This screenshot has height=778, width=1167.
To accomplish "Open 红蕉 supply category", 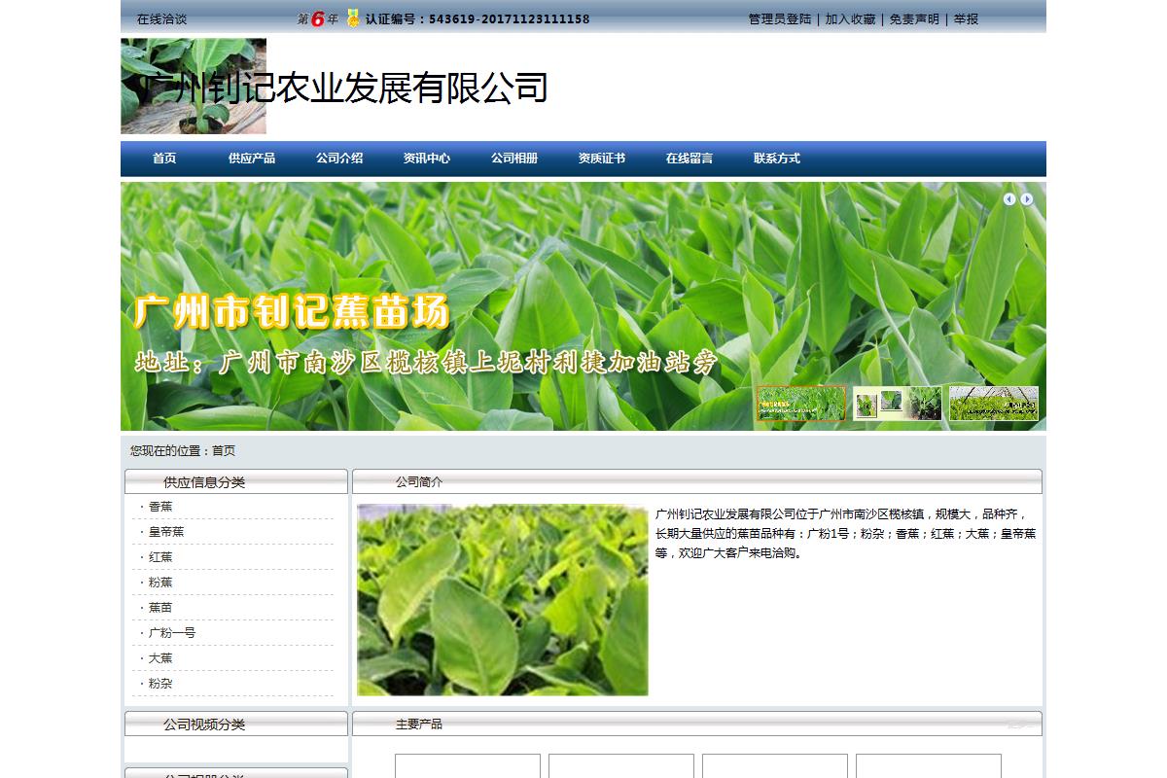I will [160, 557].
